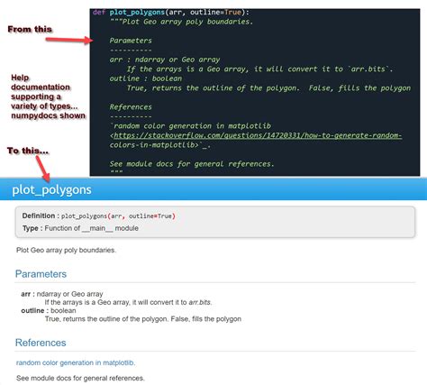The height and width of the screenshot is (385, 427).
Task: Click 'True, returns the outline of the polygon' description
Action: 143,319
